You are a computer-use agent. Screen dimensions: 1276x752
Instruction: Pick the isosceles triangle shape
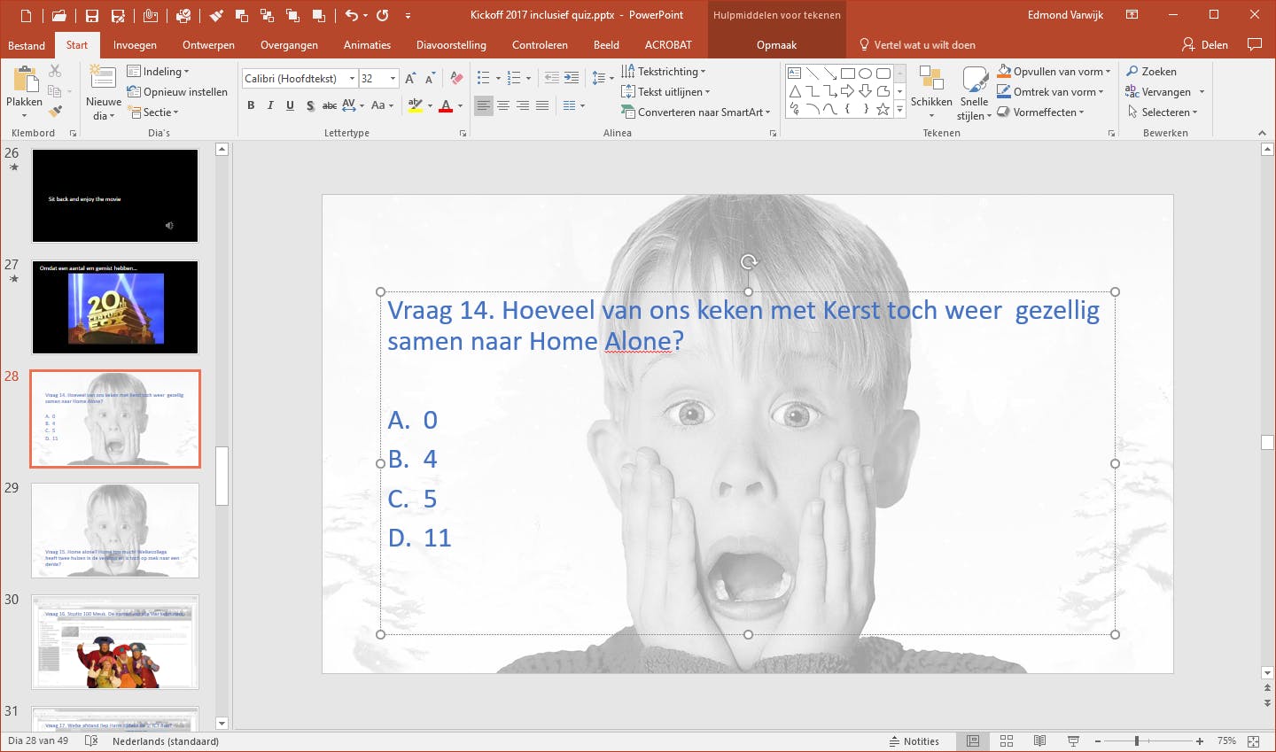click(x=795, y=91)
